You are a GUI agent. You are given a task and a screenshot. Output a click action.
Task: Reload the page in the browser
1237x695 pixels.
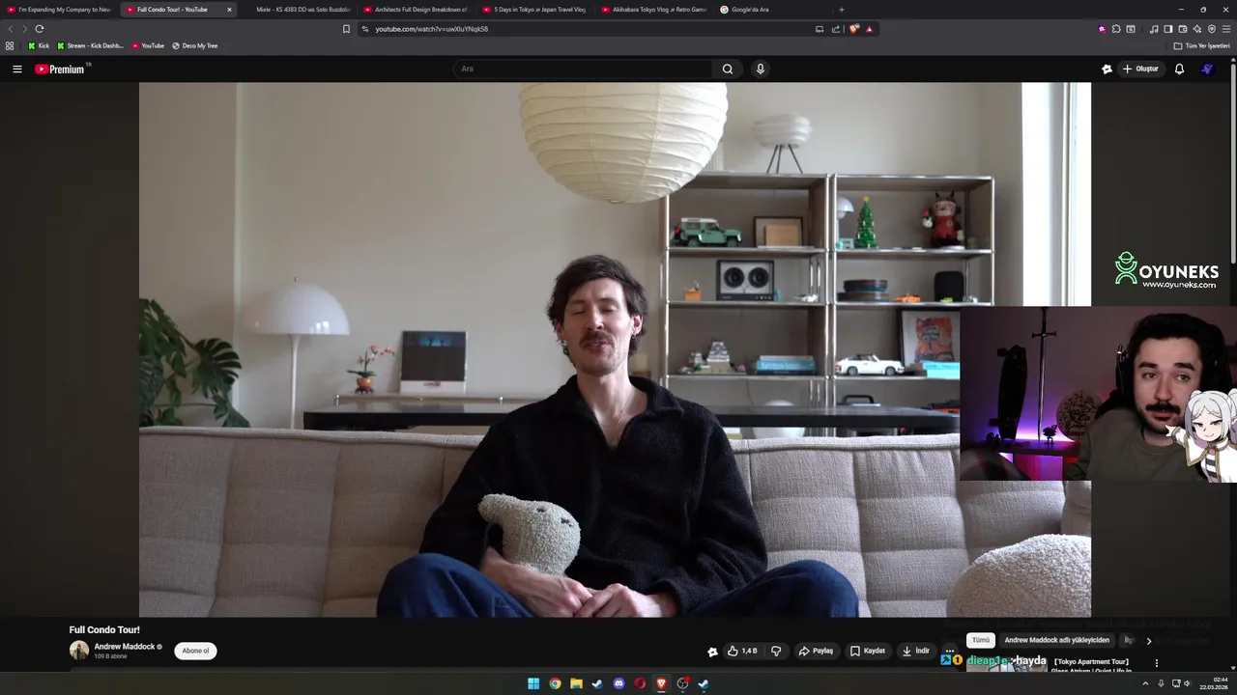coord(39,29)
